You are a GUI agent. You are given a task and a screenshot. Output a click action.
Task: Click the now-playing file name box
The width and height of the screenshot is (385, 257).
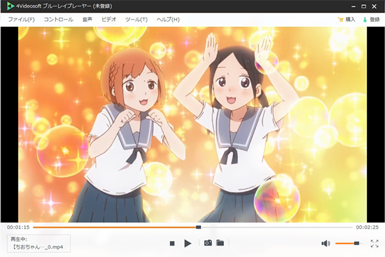(38, 244)
